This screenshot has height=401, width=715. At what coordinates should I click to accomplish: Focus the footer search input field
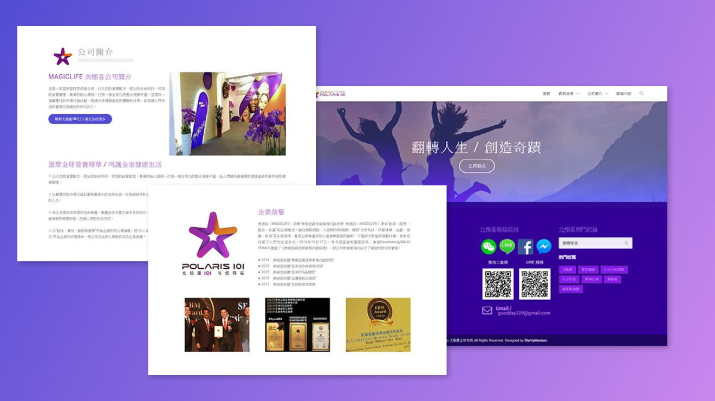point(595,243)
